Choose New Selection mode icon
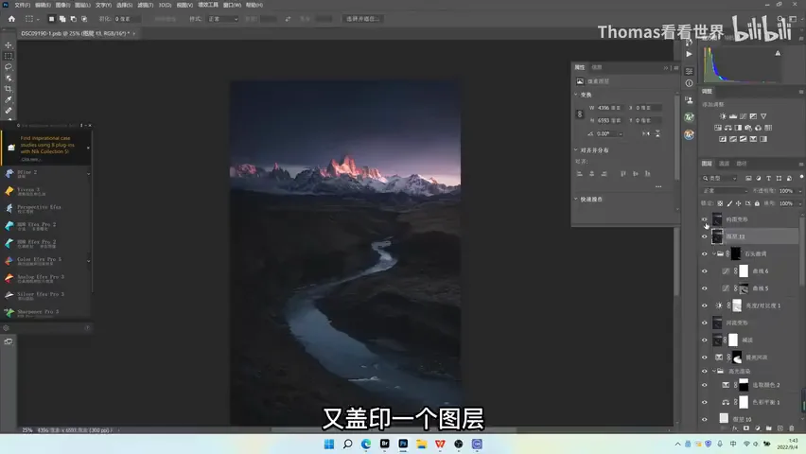The width and height of the screenshot is (806, 454). (51, 19)
